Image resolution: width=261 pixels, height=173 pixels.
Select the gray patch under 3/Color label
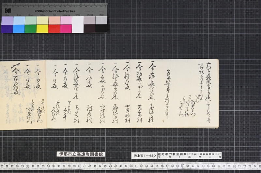click(89, 20)
